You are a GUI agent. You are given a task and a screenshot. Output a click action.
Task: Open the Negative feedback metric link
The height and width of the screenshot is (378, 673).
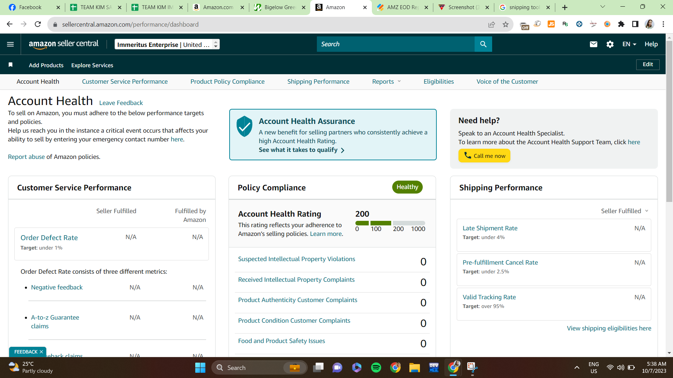[x=57, y=287]
